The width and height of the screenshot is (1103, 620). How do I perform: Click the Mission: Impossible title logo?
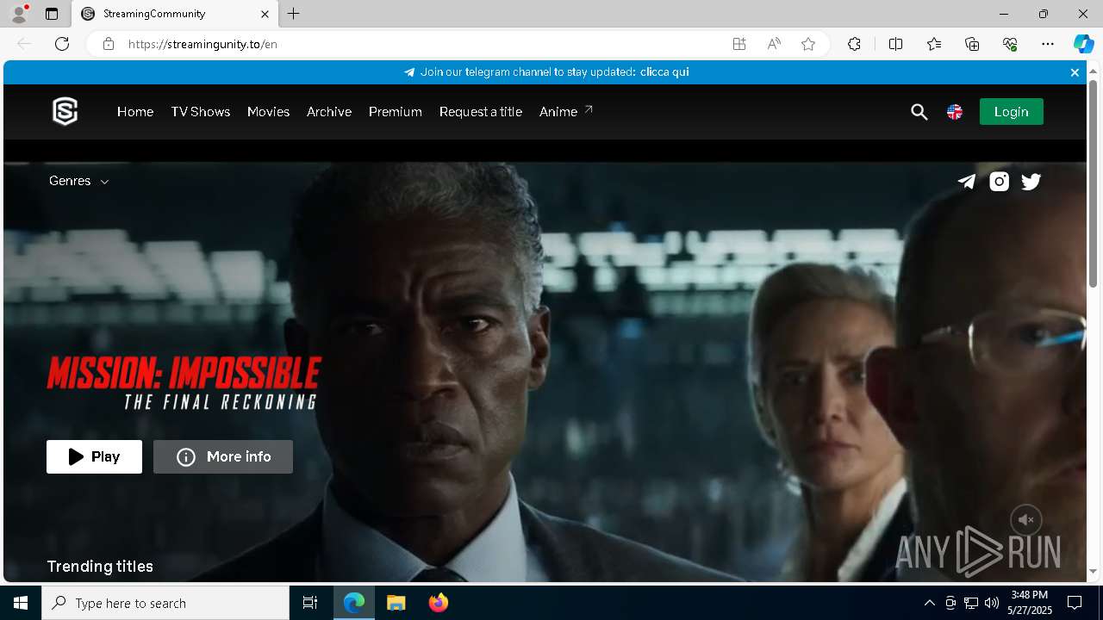pos(184,383)
